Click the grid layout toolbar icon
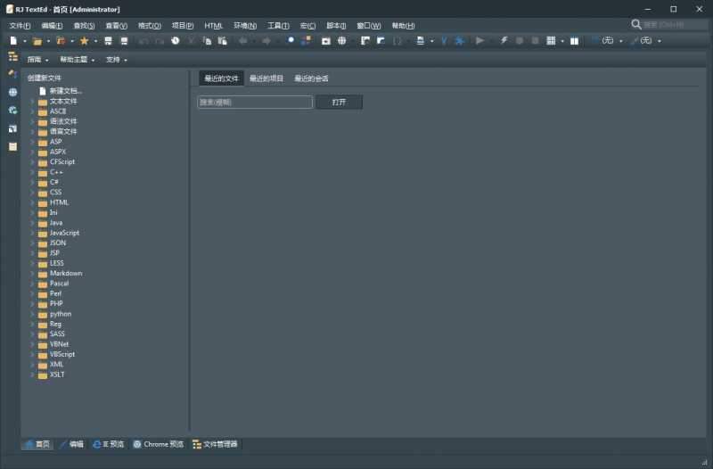This screenshot has height=469, width=713. [551, 41]
